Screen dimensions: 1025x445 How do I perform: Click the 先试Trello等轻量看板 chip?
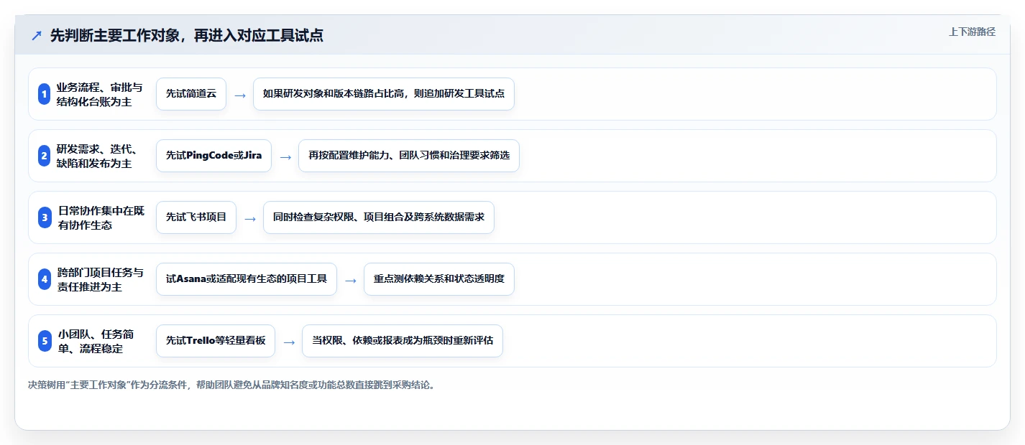pos(216,341)
